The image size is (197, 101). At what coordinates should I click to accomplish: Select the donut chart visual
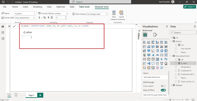[x=162, y=51]
